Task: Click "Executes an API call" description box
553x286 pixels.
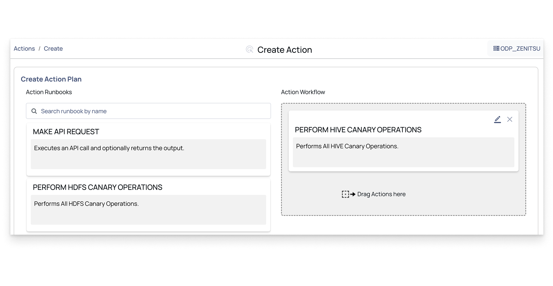Action: [x=148, y=154]
